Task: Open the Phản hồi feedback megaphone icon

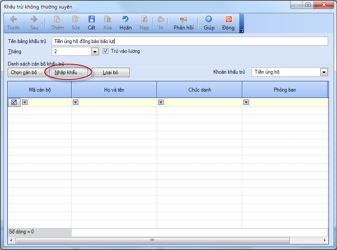Action: [183, 20]
